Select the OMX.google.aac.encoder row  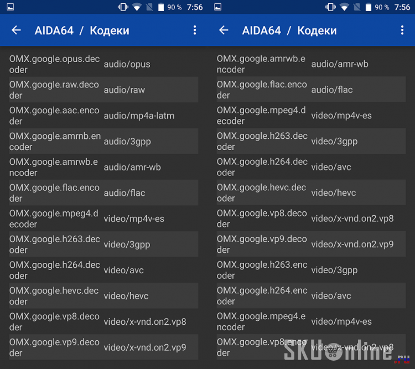104,116
